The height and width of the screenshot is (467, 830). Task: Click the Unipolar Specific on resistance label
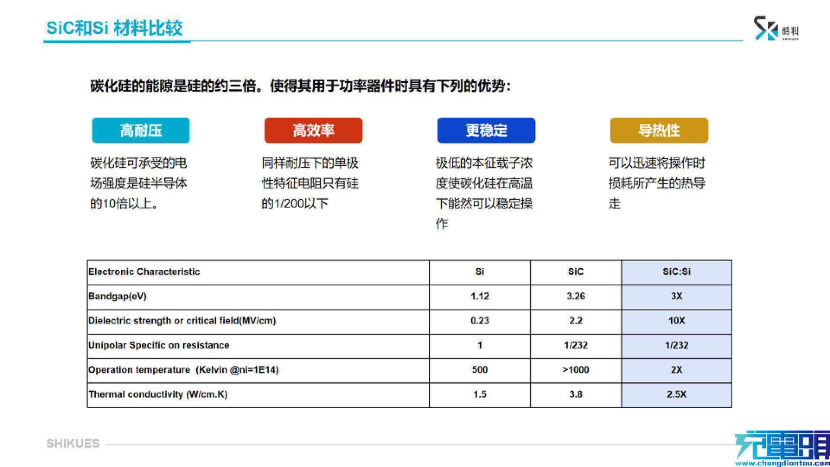coord(159,345)
